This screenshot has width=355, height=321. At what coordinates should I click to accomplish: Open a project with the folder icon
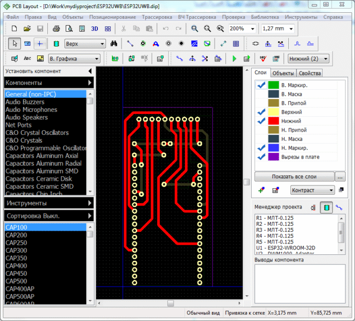click(x=27, y=28)
